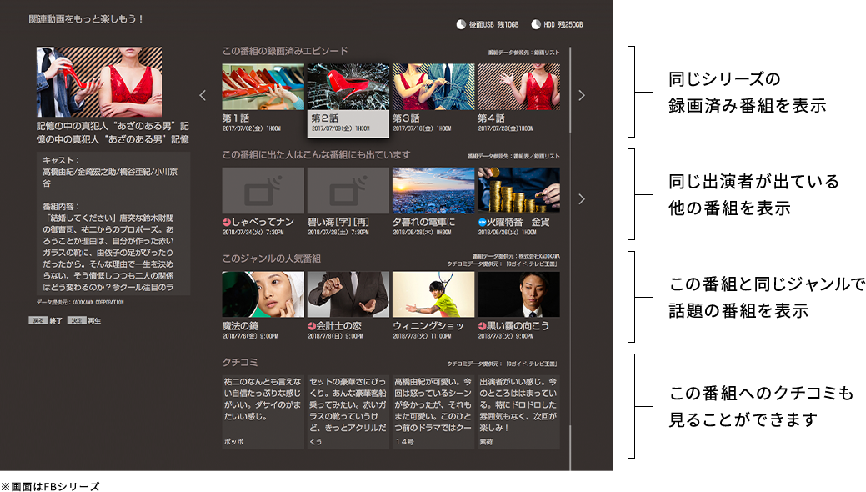The height and width of the screenshot is (492, 866).
Task: Click the HDD remaining capacity icon
Action: point(536,25)
